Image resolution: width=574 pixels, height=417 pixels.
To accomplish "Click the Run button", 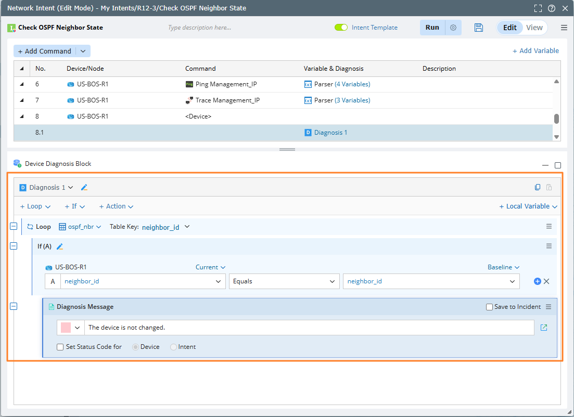I will point(432,28).
